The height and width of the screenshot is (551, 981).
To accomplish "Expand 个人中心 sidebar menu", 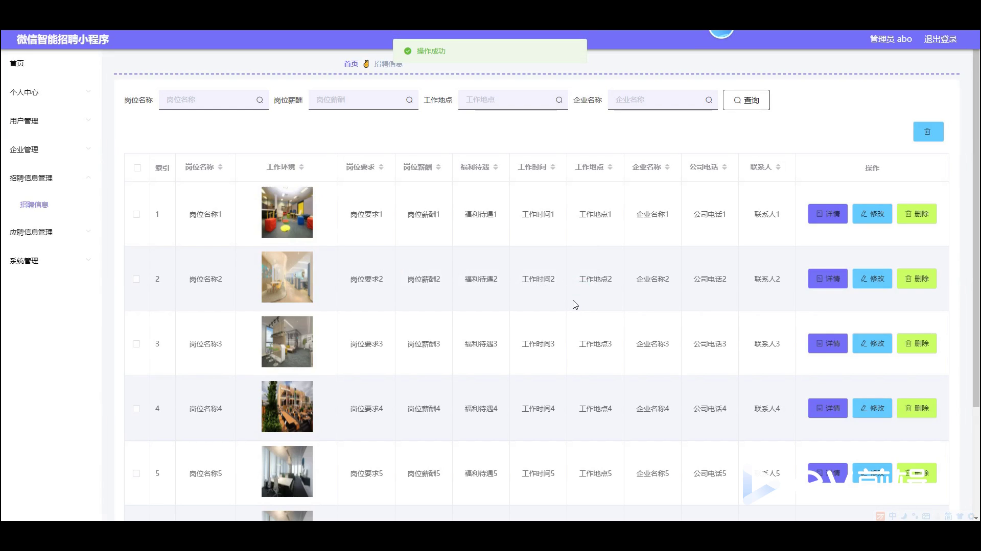I will (x=50, y=92).
